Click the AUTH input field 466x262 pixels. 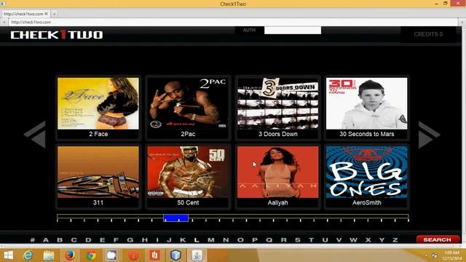point(293,30)
